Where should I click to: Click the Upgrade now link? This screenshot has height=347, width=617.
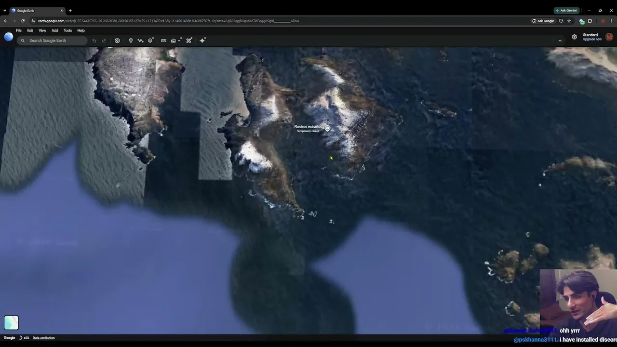[592, 39]
